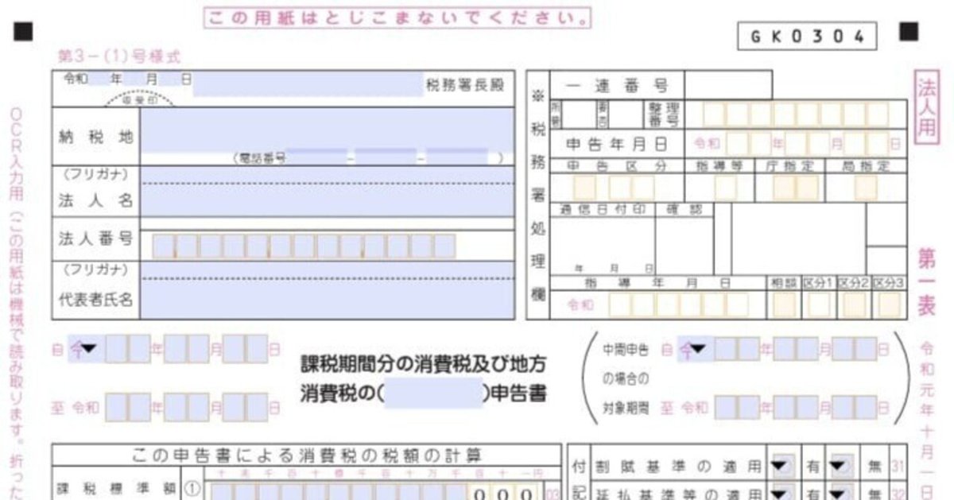Click the 第一表 label on the right margin
The width and height of the screenshot is (954, 500).
click(927, 283)
